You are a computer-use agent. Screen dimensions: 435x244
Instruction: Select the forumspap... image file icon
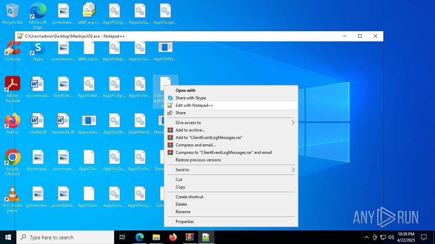pyautogui.click(x=38, y=161)
